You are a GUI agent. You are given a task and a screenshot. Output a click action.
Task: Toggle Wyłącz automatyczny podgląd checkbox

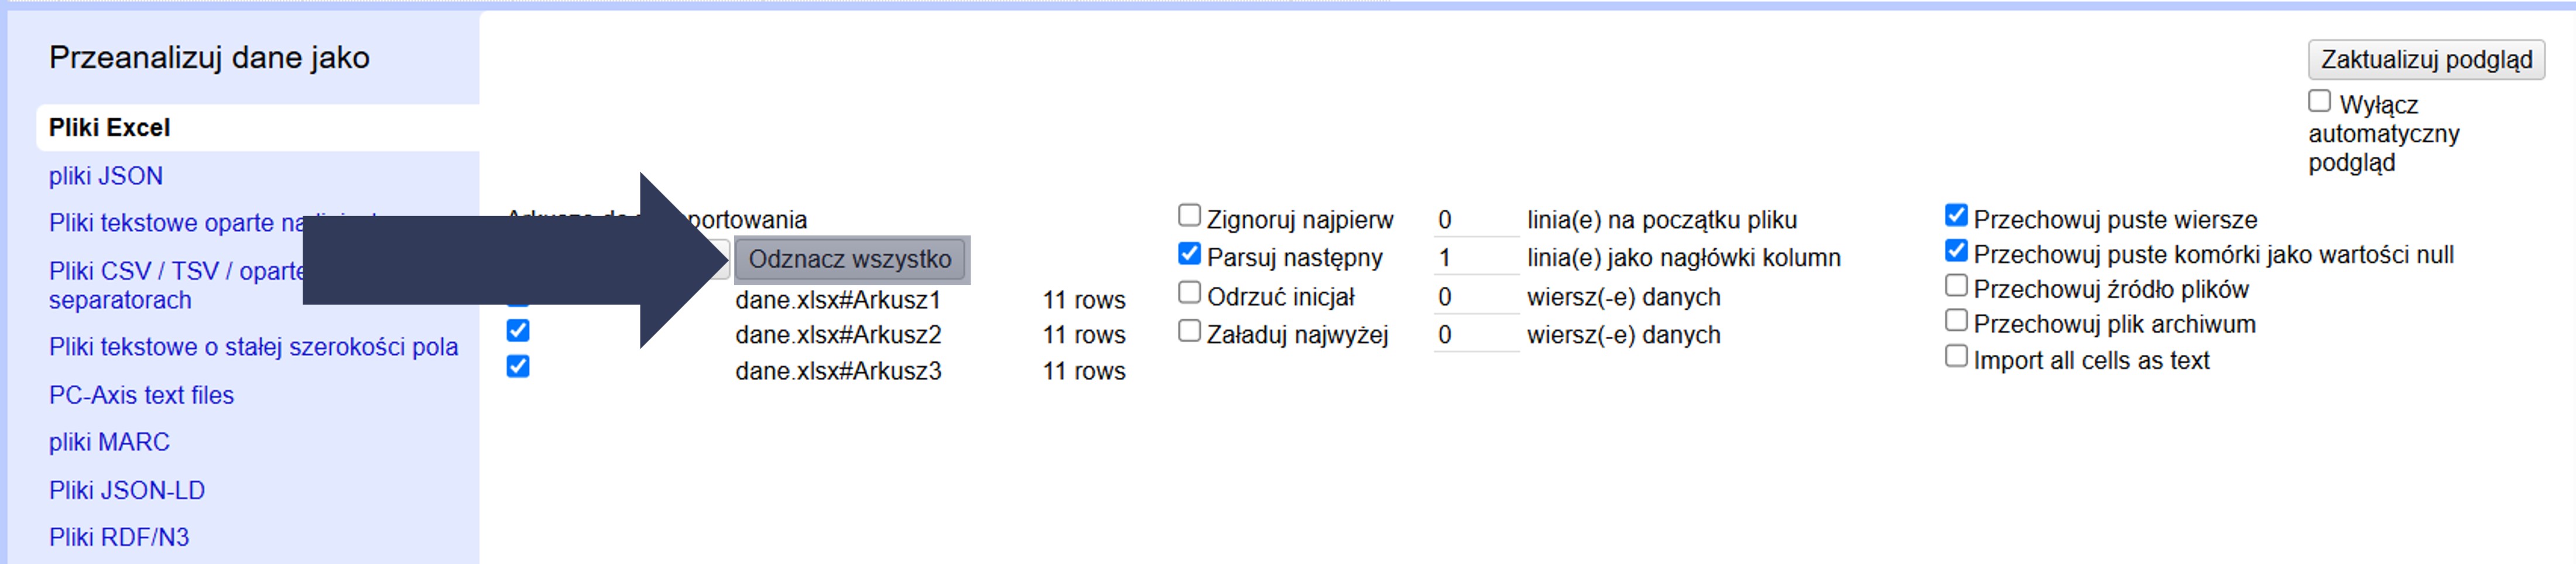pos(2319,102)
